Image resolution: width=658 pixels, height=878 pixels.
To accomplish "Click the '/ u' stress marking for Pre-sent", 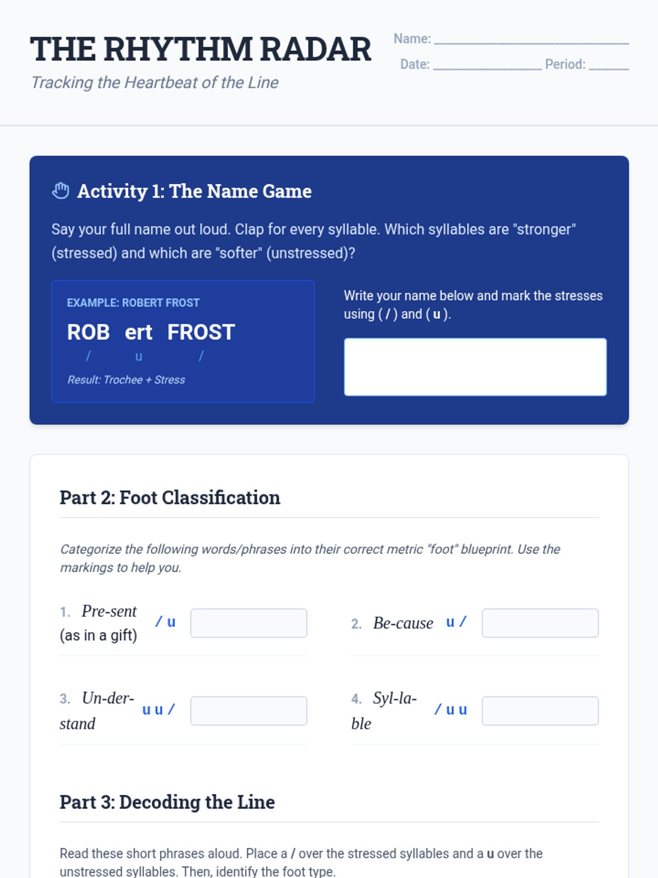I will (x=165, y=622).
